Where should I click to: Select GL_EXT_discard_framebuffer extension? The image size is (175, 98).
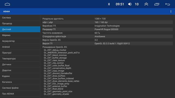[58, 73]
